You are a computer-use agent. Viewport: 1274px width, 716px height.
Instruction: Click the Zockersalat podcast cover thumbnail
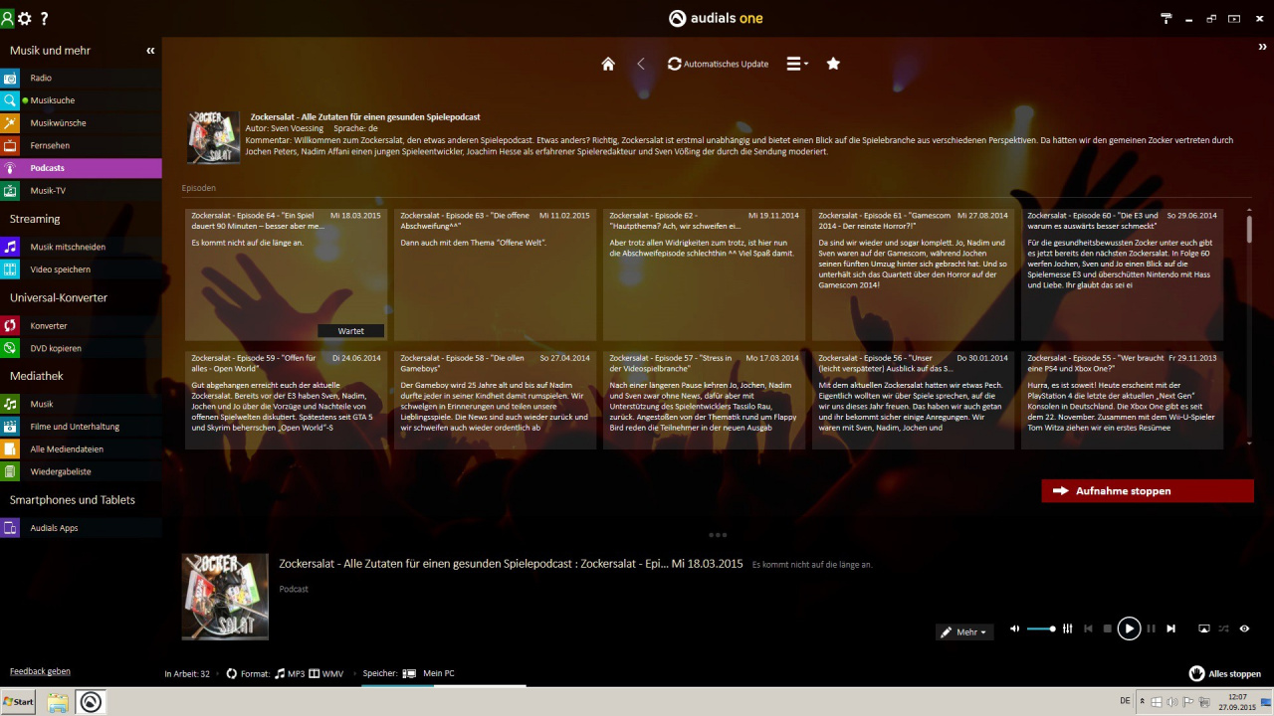[213, 137]
